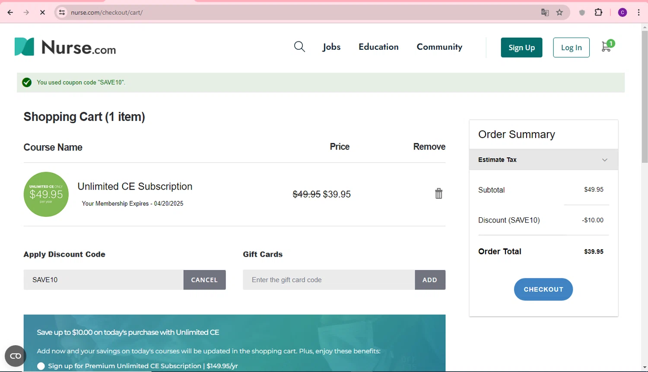Click the page vertical scrollbar
The height and width of the screenshot is (372, 648).
645,97
